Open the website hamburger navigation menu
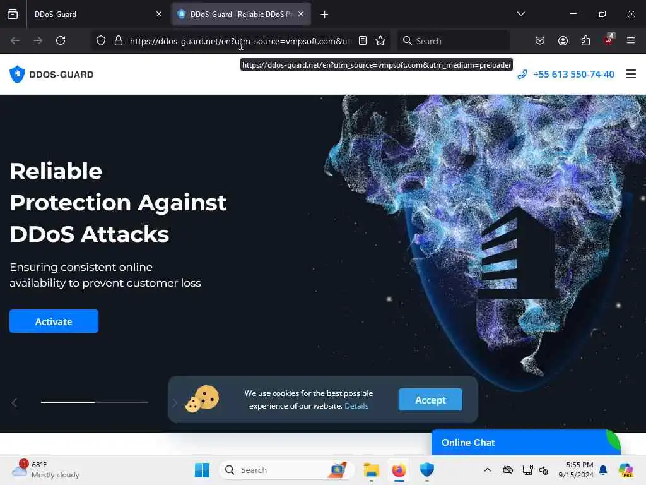The image size is (646, 485). (x=631, y=75)
